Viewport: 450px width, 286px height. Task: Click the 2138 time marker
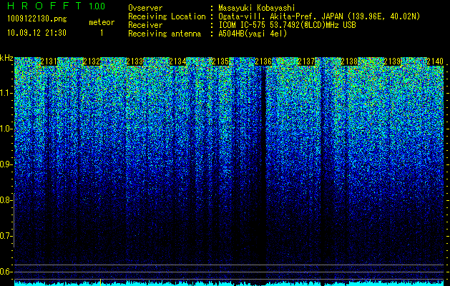[x=349, y=61]
